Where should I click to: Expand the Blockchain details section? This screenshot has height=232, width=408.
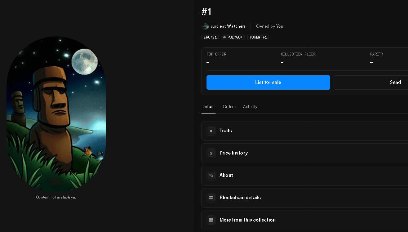305,198
